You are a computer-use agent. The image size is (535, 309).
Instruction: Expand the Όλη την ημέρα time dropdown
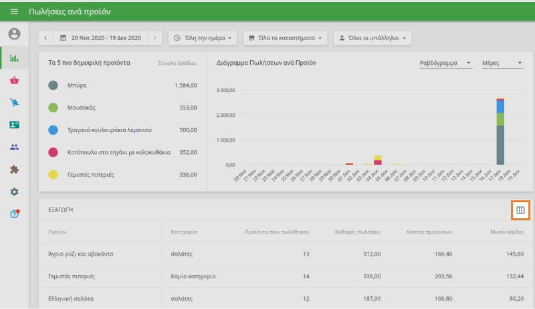(x=202, y=38)
